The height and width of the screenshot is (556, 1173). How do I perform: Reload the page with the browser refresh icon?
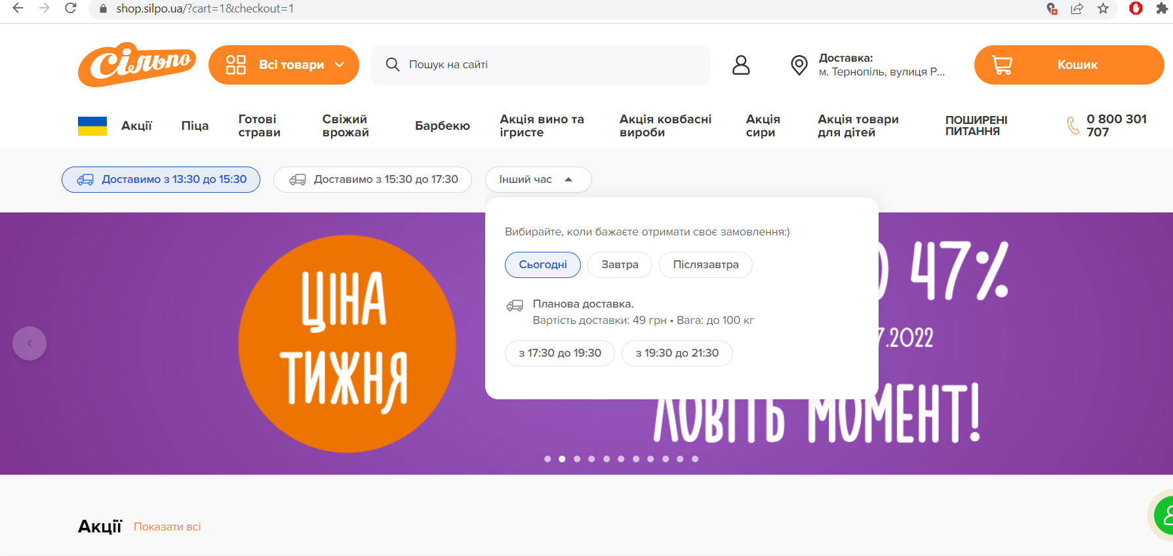click(71, 9)
